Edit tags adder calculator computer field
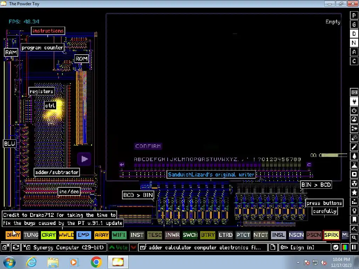 [x=203, y=247]
